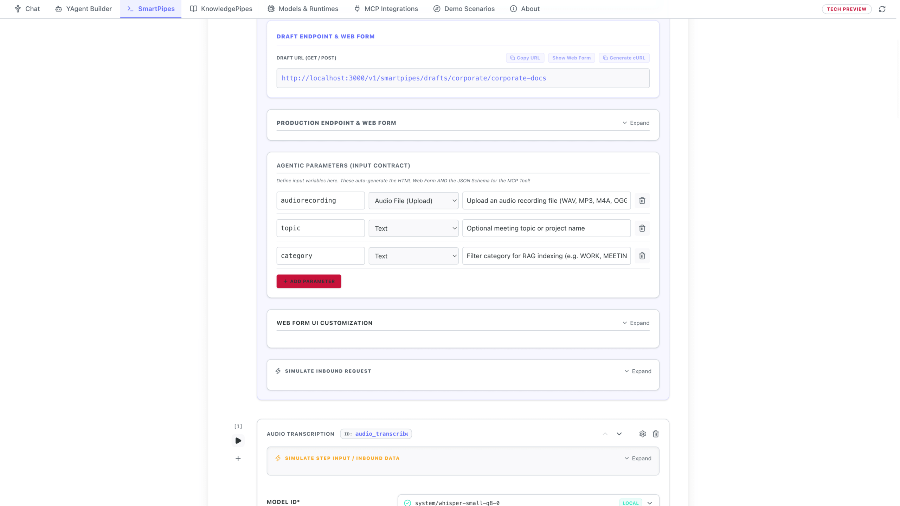Move Audio Transcription step up
Image resolution: width=900 pixels, height=506 pixels.
click(x=605, y=434)
